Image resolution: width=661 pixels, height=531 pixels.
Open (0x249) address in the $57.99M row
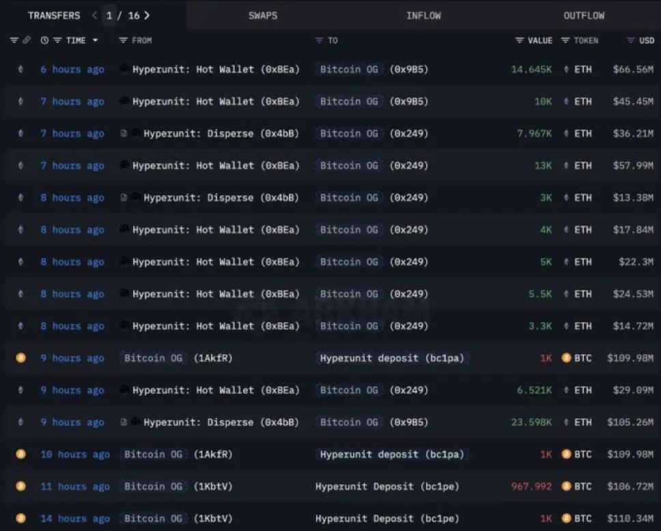pyautogui.click(x=409, y=166)
